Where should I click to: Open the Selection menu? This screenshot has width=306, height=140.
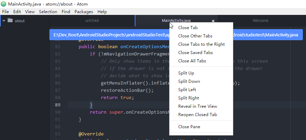pos(48,11)
